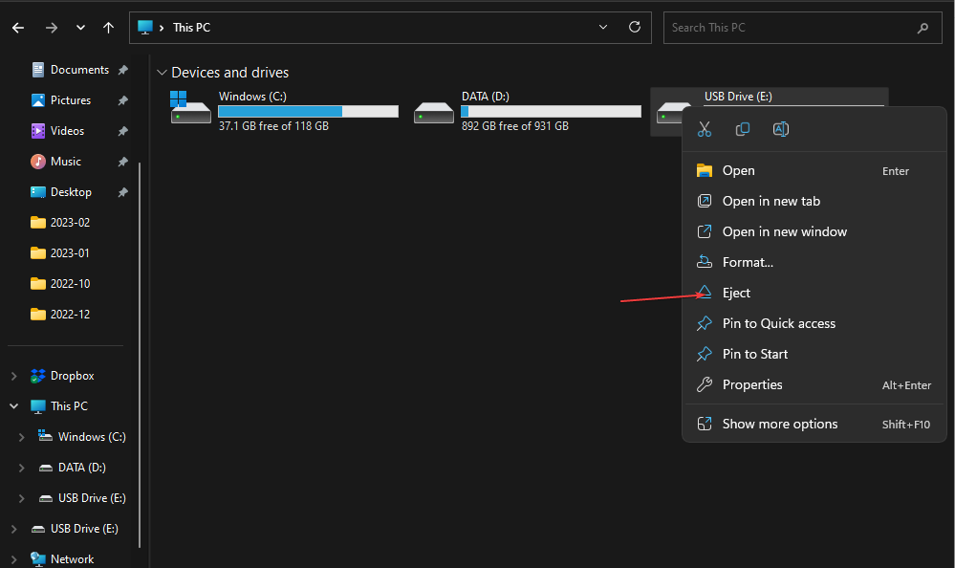Open recent locations dropdown arrow
The height and width of the screenshot is (568, 955).
pyautogui.click(x=80, y=28)
